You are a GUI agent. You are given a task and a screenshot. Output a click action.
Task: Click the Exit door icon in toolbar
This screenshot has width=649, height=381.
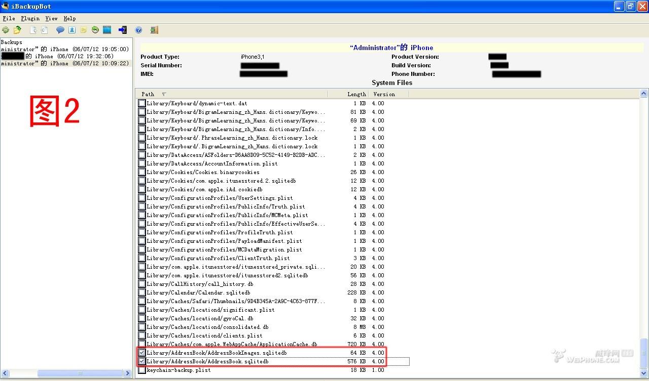tap(154, 30)
